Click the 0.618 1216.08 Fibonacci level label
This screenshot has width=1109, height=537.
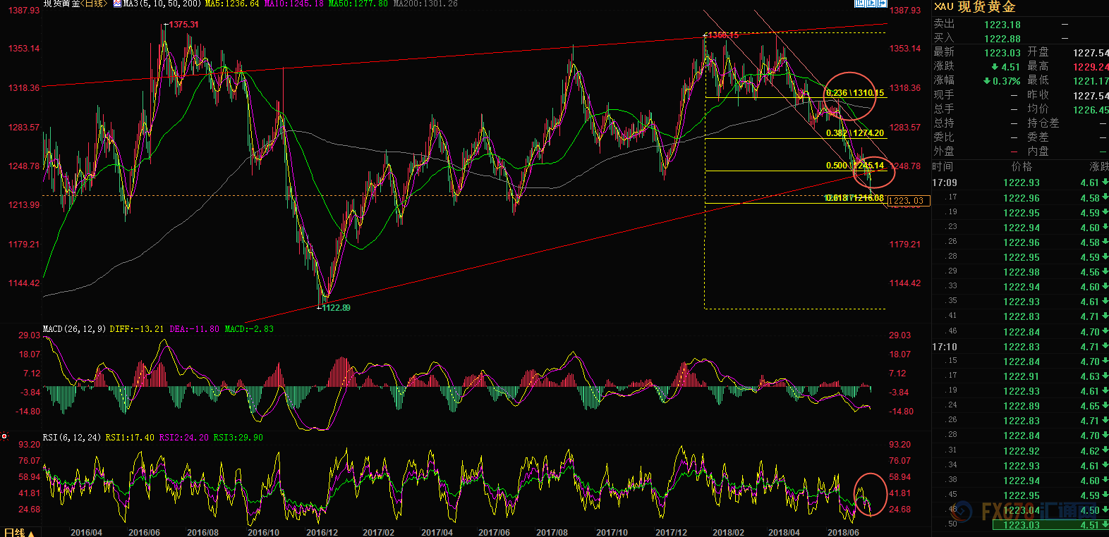click(855, 198)
